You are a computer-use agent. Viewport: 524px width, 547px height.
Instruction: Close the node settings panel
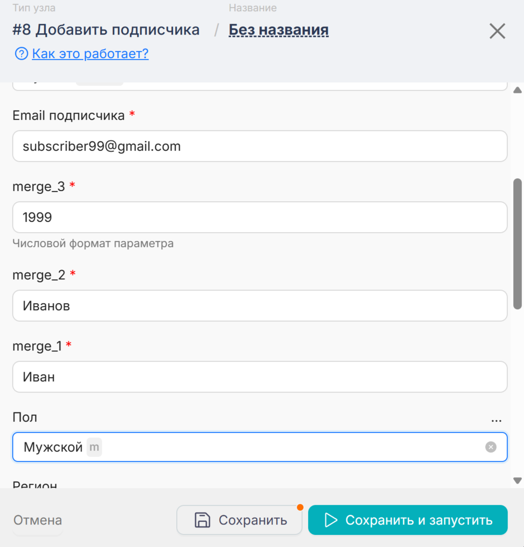497,31
